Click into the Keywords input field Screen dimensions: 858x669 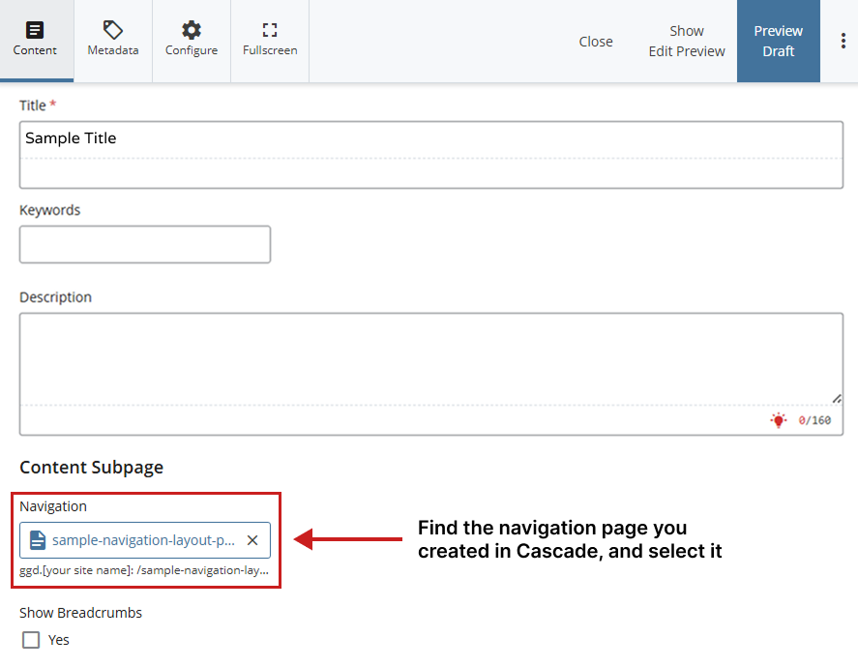145,245
